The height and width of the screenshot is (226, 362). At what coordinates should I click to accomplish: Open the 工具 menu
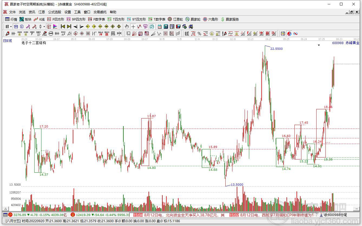tap(77, 12)
